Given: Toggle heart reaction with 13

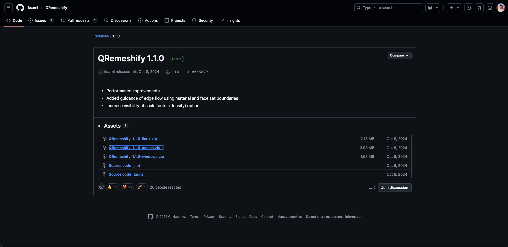Looking at the screenshot, I should pyautogui.click(x=127, y=187).
